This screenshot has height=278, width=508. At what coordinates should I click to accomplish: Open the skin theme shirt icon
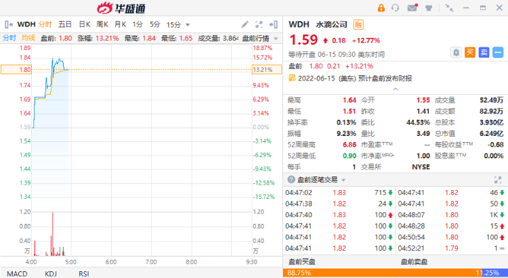[x=429, y=8]
